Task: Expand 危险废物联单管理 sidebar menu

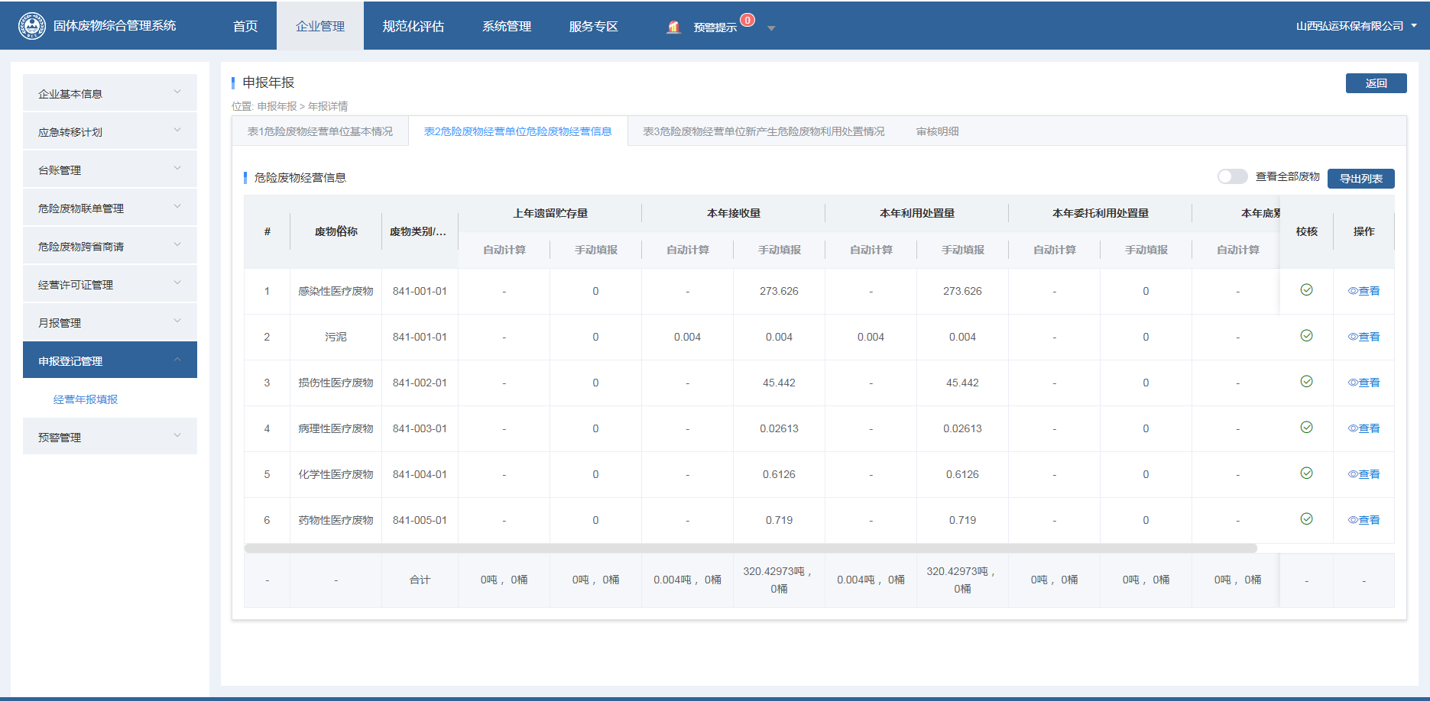Action: 110,208
